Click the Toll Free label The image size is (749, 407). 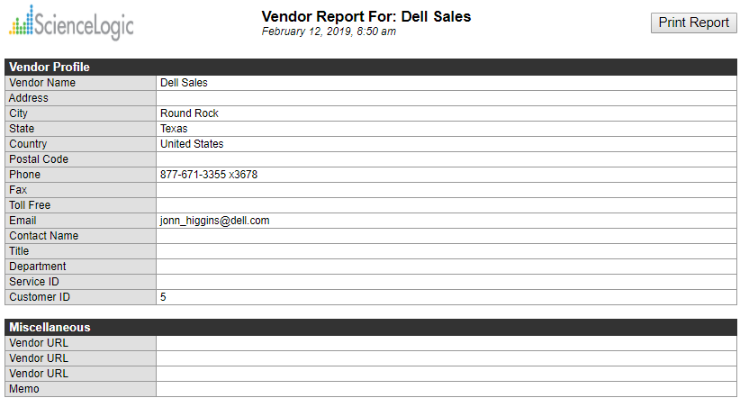[30, 205]
